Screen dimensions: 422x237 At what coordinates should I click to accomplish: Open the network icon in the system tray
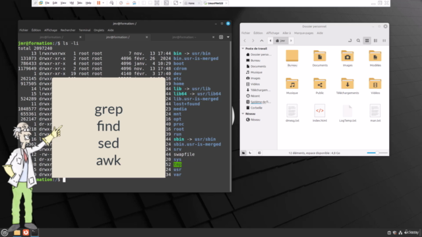(400, 232)
